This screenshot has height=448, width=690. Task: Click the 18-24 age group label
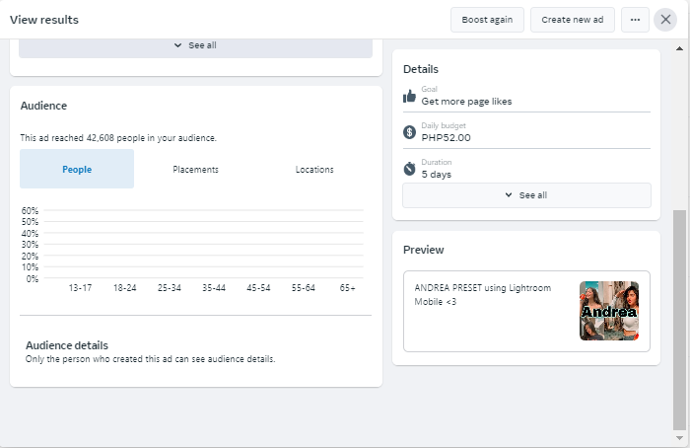[124, 288]
